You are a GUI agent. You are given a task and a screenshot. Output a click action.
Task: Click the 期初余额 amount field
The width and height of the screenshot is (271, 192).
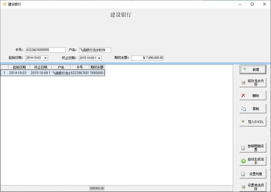(147, 58)
